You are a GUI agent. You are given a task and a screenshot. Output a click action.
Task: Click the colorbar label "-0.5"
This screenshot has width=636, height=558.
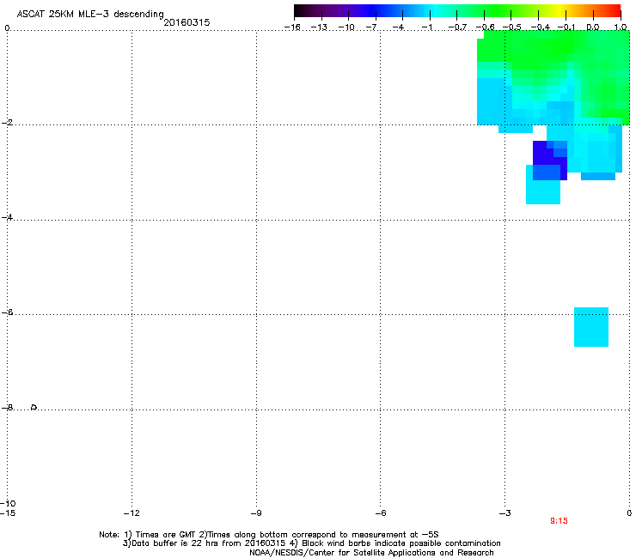[x=511, y=27]
